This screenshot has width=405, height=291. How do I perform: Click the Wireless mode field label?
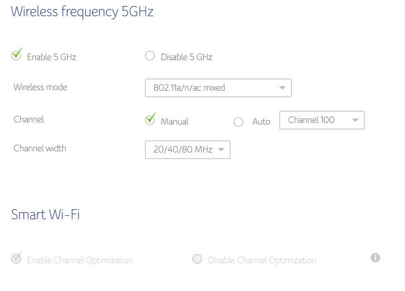pos(40,87)
